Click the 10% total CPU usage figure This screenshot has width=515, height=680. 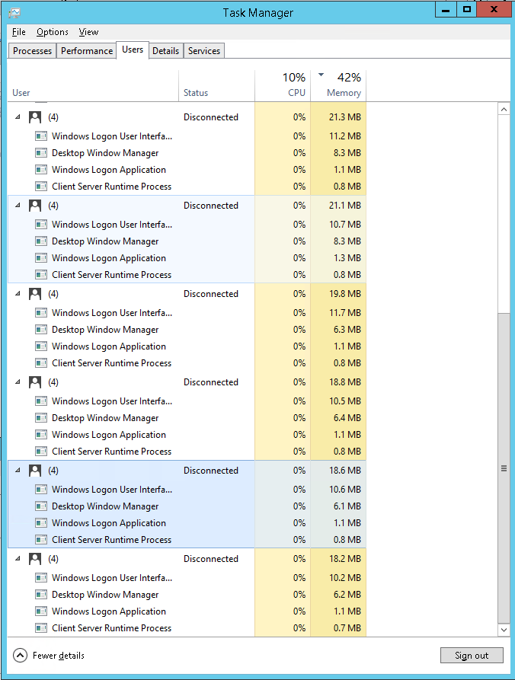coord(294,78)
